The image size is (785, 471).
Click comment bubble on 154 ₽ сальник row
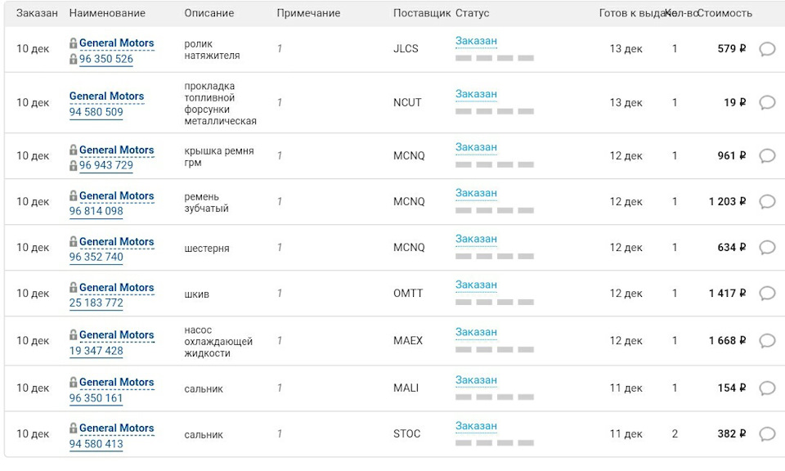click(767, 388)
